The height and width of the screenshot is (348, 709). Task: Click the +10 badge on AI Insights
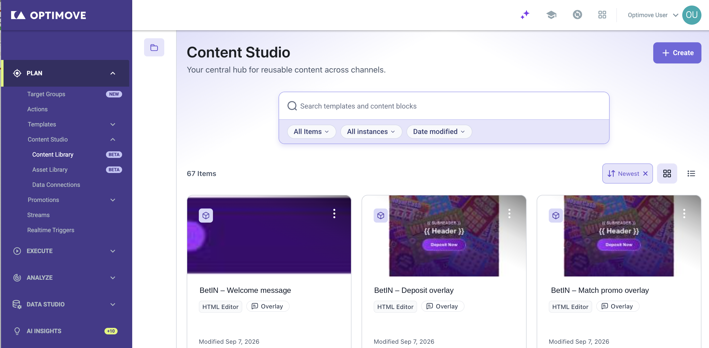[x=111, y=331]
